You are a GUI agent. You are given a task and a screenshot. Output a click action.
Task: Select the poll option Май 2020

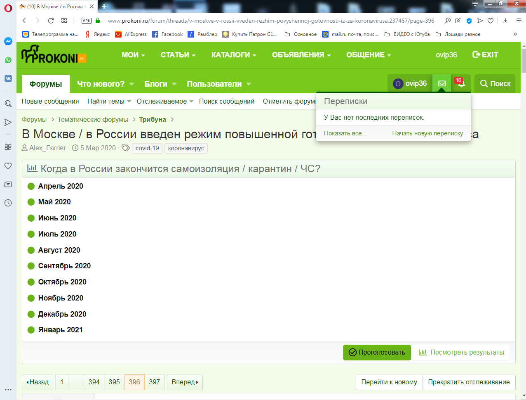click(31, 202)
